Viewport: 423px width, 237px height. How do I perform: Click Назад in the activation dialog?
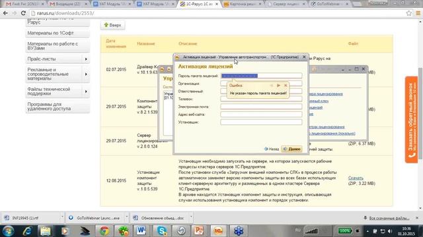[272, 149]
